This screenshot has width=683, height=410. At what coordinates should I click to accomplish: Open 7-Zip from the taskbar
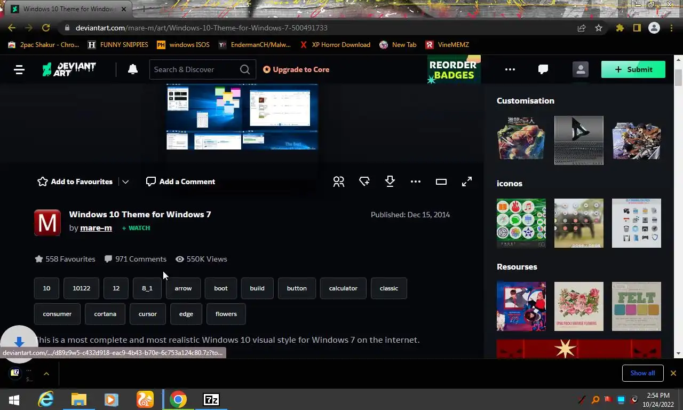click(x=211, y=399)
